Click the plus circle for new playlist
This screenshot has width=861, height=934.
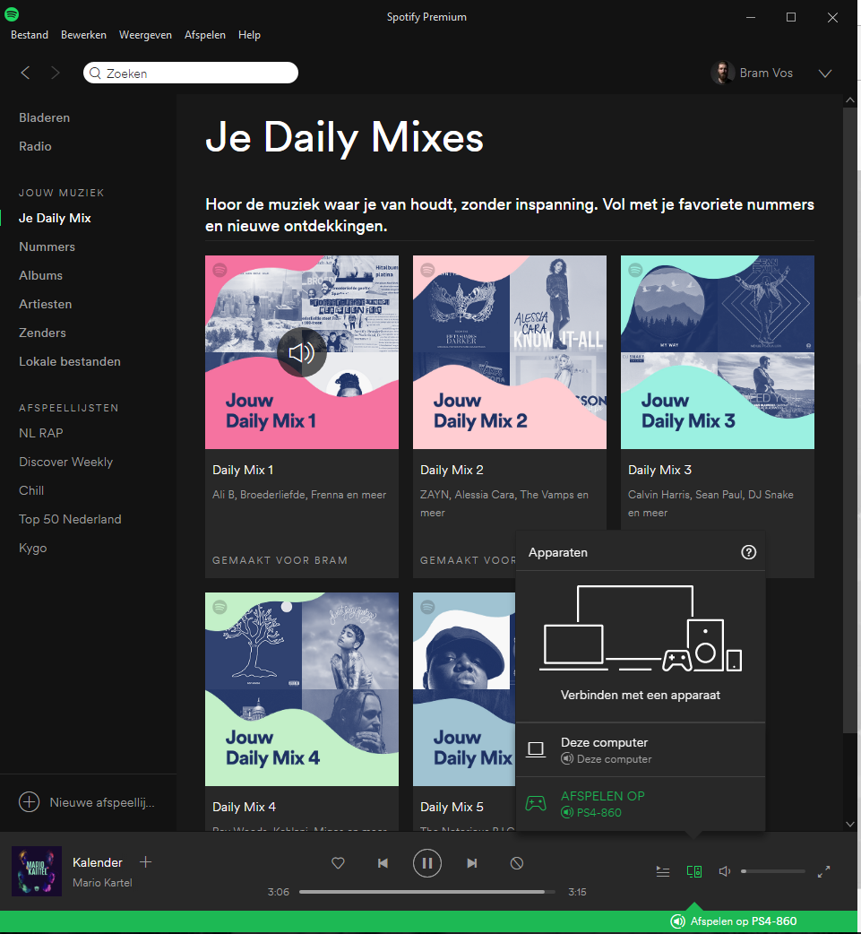pos(30,801)
